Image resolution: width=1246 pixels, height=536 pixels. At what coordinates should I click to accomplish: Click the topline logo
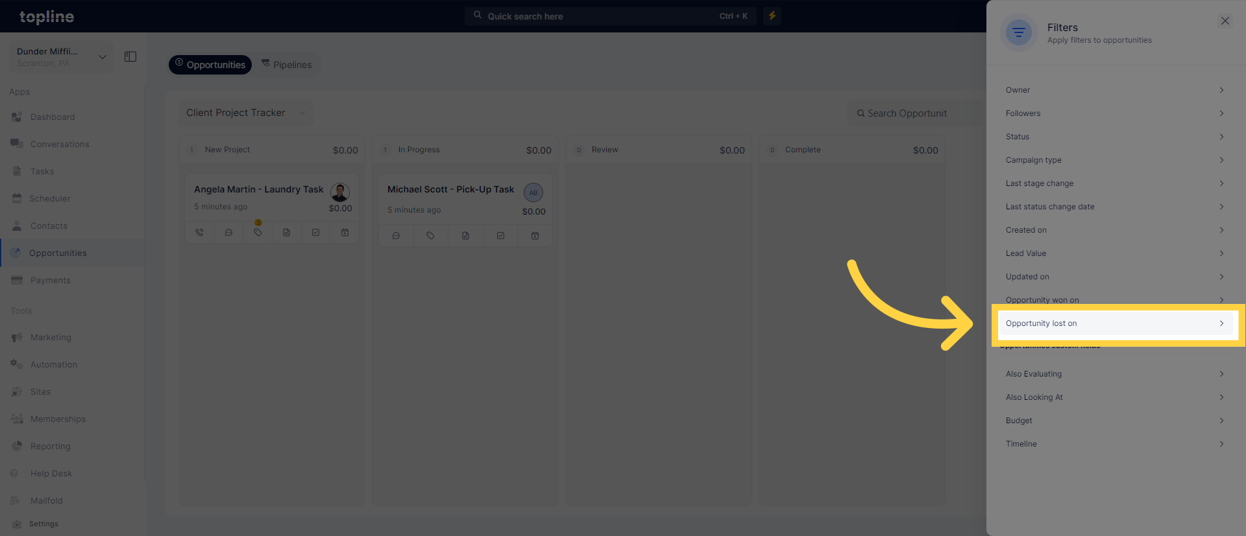[x=47, y=17]
